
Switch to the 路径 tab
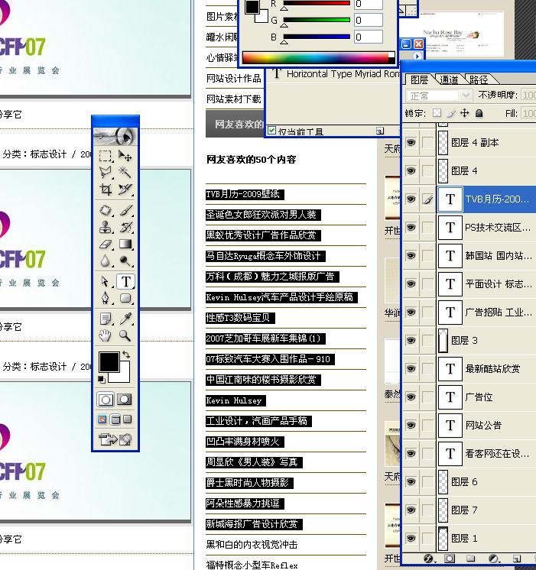point(479,79)
